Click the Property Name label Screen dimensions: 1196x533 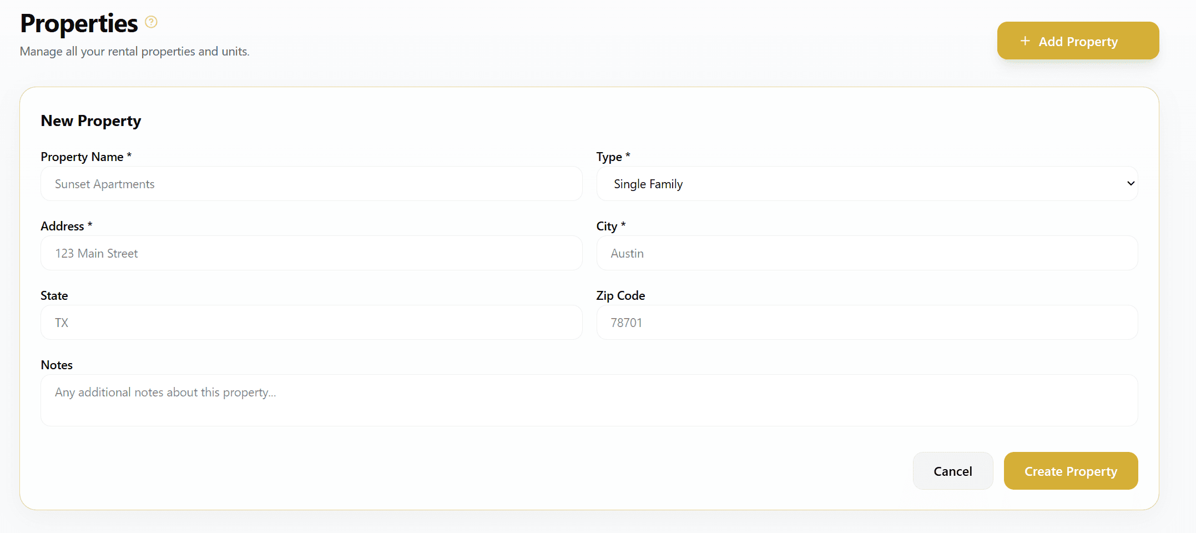pyautogui.click(x=82, y=157)
